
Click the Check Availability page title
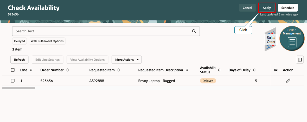click(34, 8)
